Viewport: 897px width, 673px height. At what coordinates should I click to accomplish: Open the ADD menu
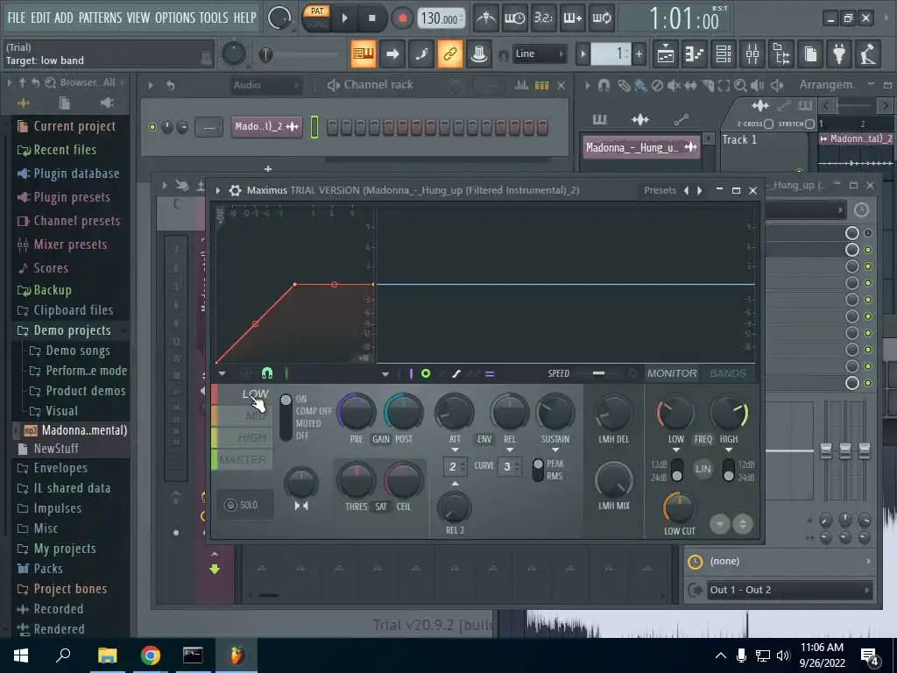point(63,18)
